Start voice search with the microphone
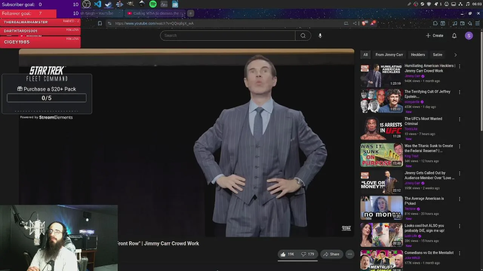 click(320, 35)
